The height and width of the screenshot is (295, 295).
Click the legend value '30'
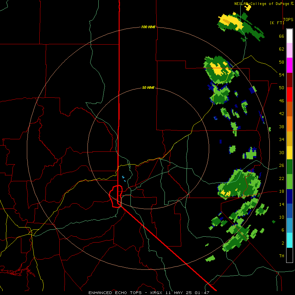[282, 152]
